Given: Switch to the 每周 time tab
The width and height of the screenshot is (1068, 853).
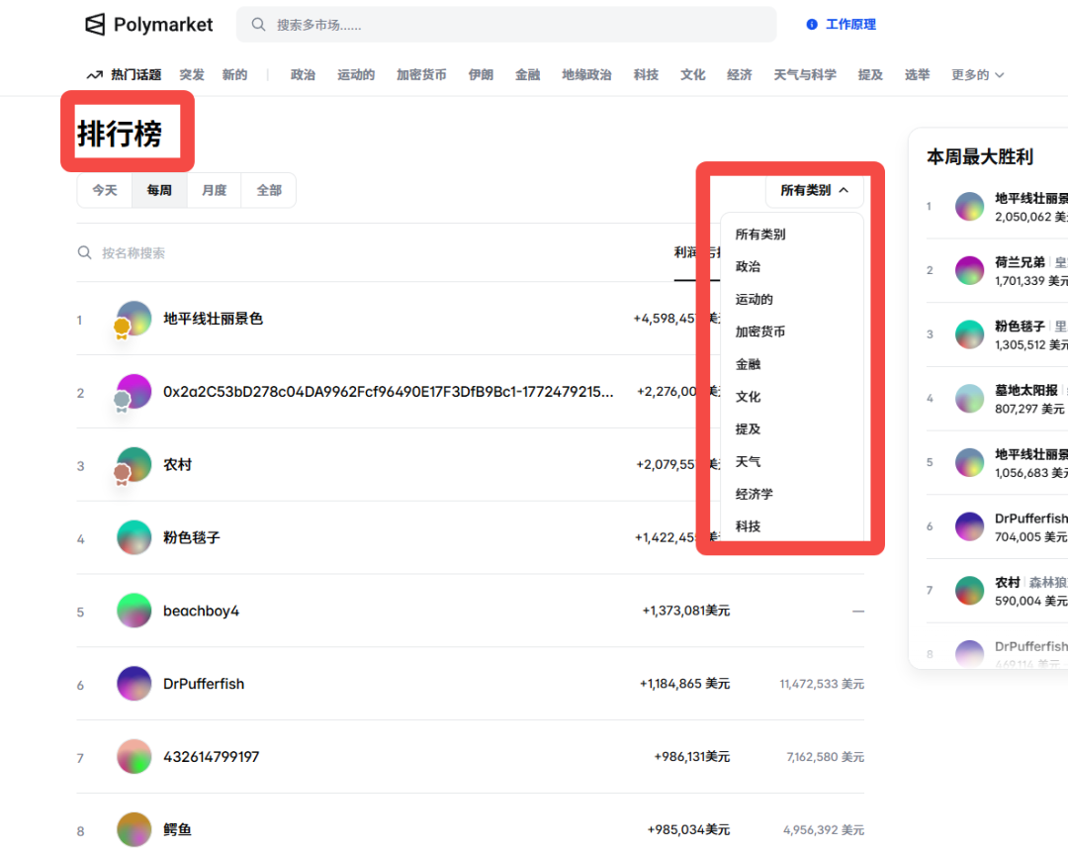Looking at the screenshot, I should 159,190.
